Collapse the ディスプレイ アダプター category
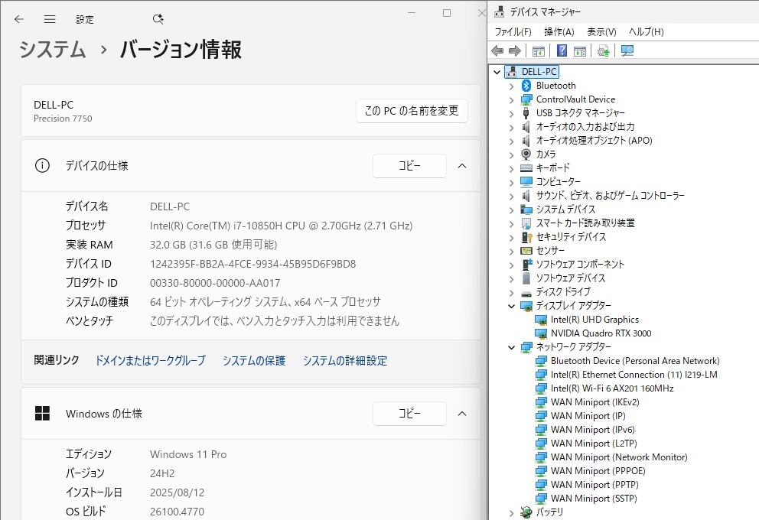759x520 pixels. click(512, 306)
